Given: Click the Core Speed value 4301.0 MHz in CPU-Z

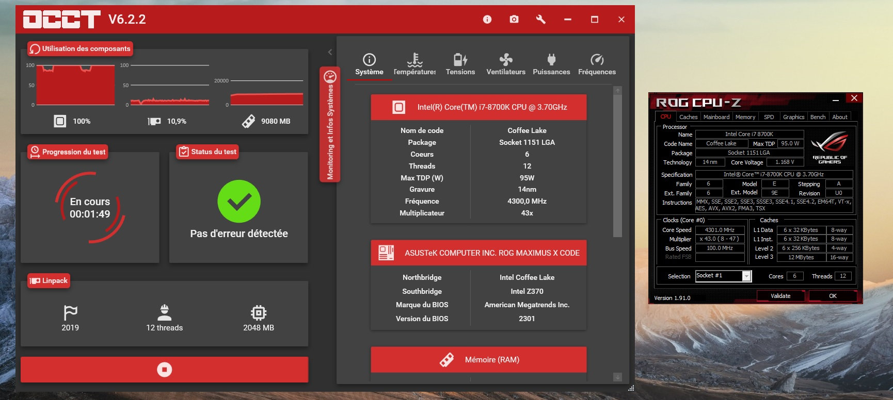Looking at the screenshot, I should pyautogui.click(x=720, y=230).
